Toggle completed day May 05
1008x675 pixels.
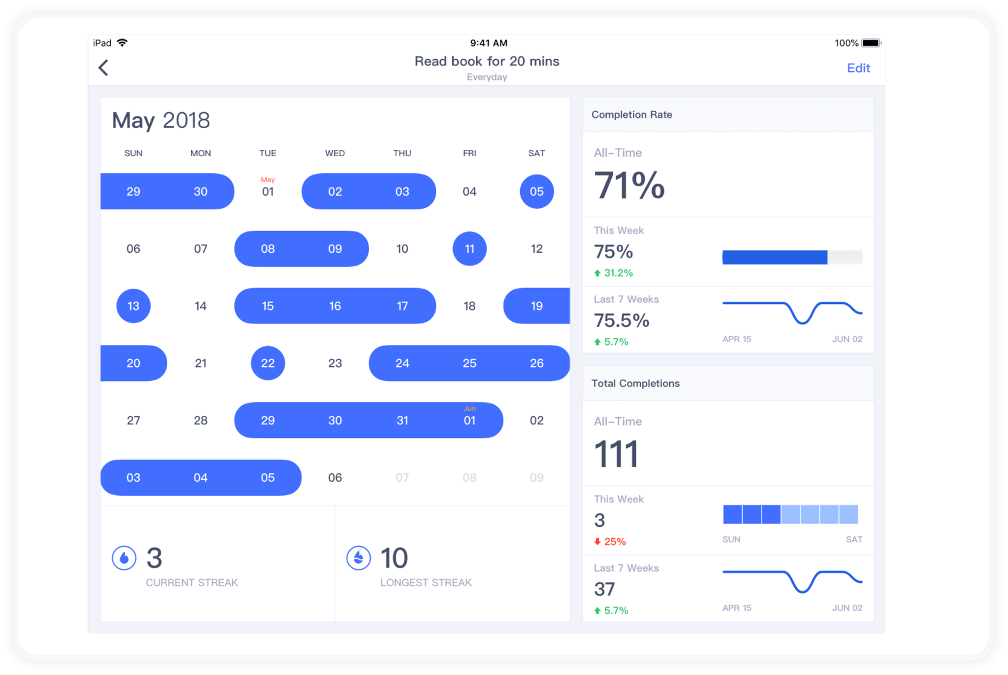click(536, 191)
